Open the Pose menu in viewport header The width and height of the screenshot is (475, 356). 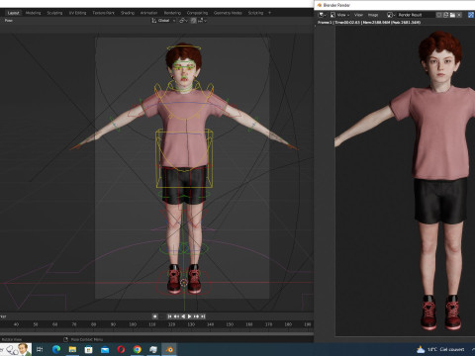[9, 21]
